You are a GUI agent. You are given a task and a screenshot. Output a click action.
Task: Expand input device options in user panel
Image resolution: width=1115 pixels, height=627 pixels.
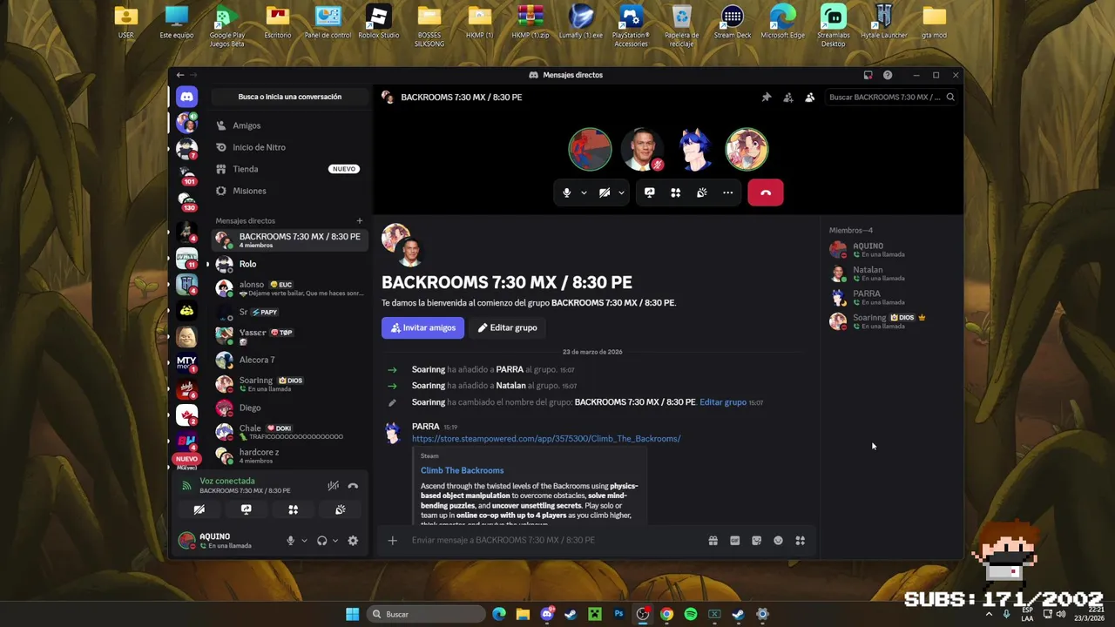pyautogui.click(x=304, y=541)
